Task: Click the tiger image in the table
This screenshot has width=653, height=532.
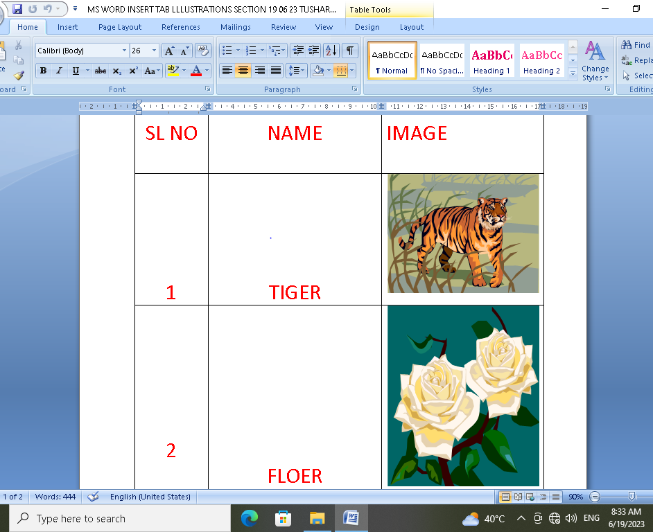Action: coord(462,233)
